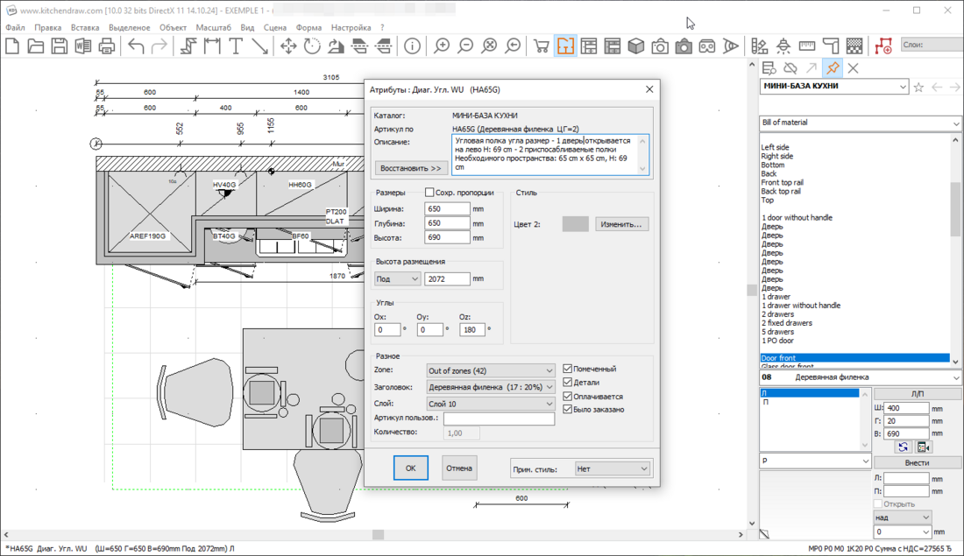The image size is (964, 556).
Task: Select the wall drawing tool icon
Action: (x=188, y=46)
